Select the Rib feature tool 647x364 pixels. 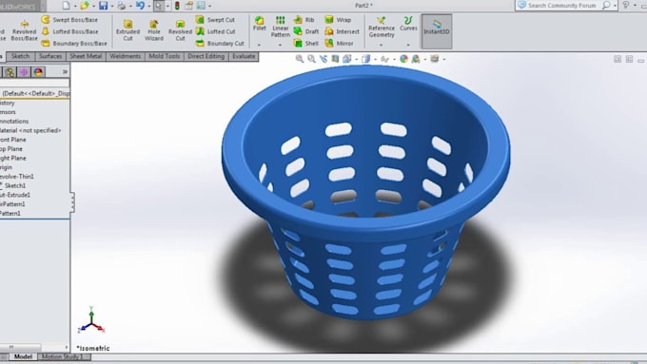[304, 20]
